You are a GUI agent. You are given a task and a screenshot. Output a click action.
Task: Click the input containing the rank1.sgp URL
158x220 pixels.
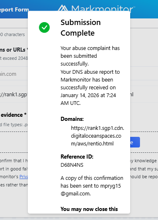14,94
